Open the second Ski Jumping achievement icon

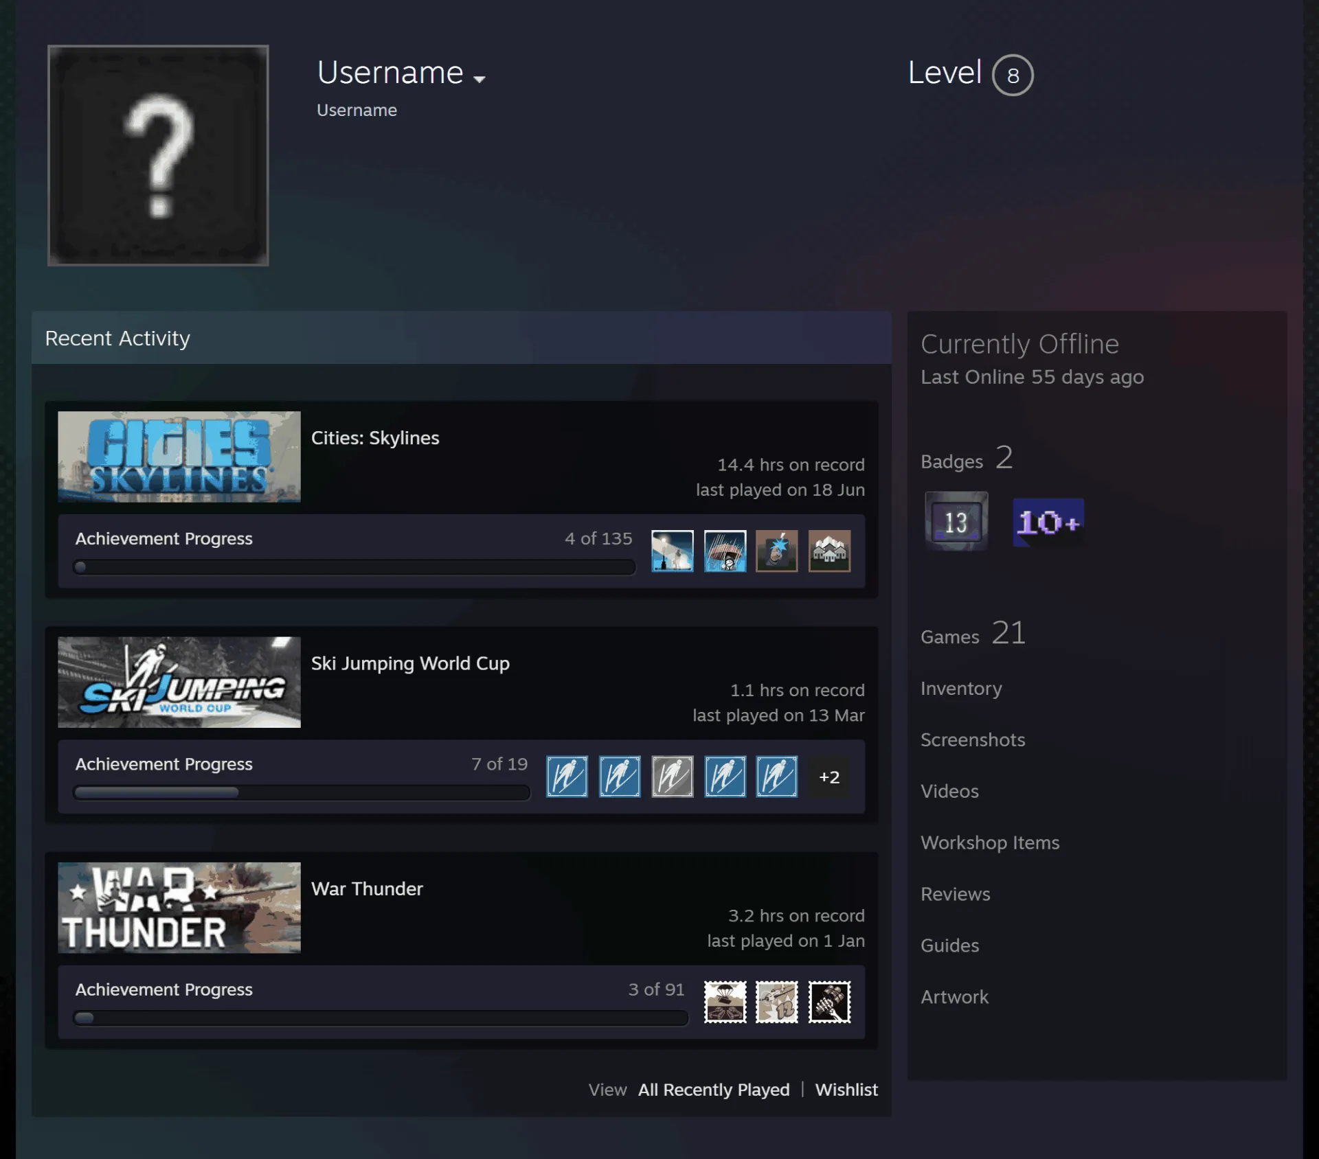620,777
